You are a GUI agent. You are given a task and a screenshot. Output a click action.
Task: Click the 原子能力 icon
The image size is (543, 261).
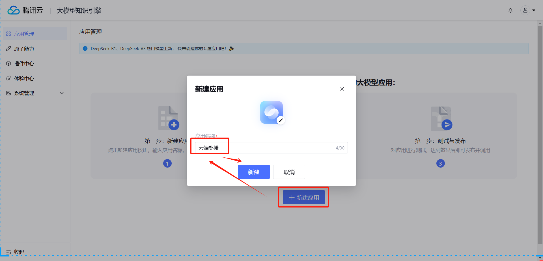pos(8,49)
